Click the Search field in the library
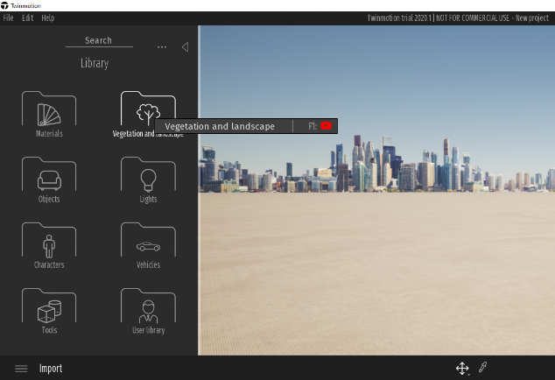Screen dimensions: 555x380 tap(99, 41)
